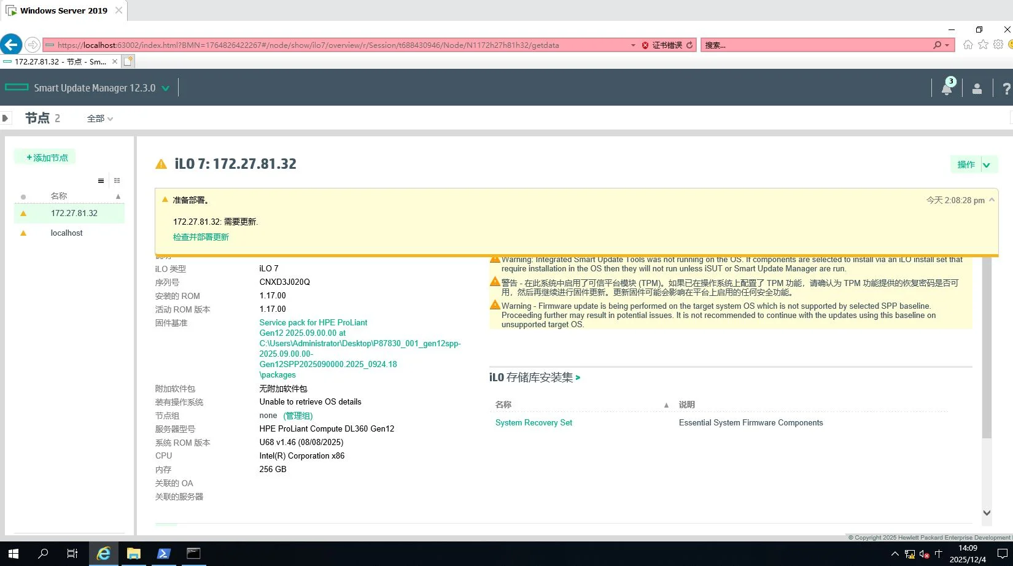The height and width of the screenshot is (566, 1013).
Task: Open a new browser tab
Action: coord(128,61)
